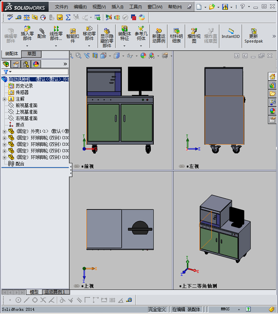Screen dimensions: 278x314
Task: Click the Performance gauge icon
Action: (x=43, y=17)
